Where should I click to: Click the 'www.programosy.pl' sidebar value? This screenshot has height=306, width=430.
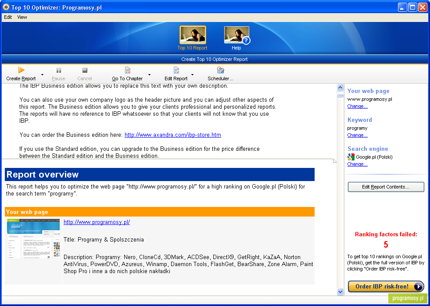[x=369, y=99]
